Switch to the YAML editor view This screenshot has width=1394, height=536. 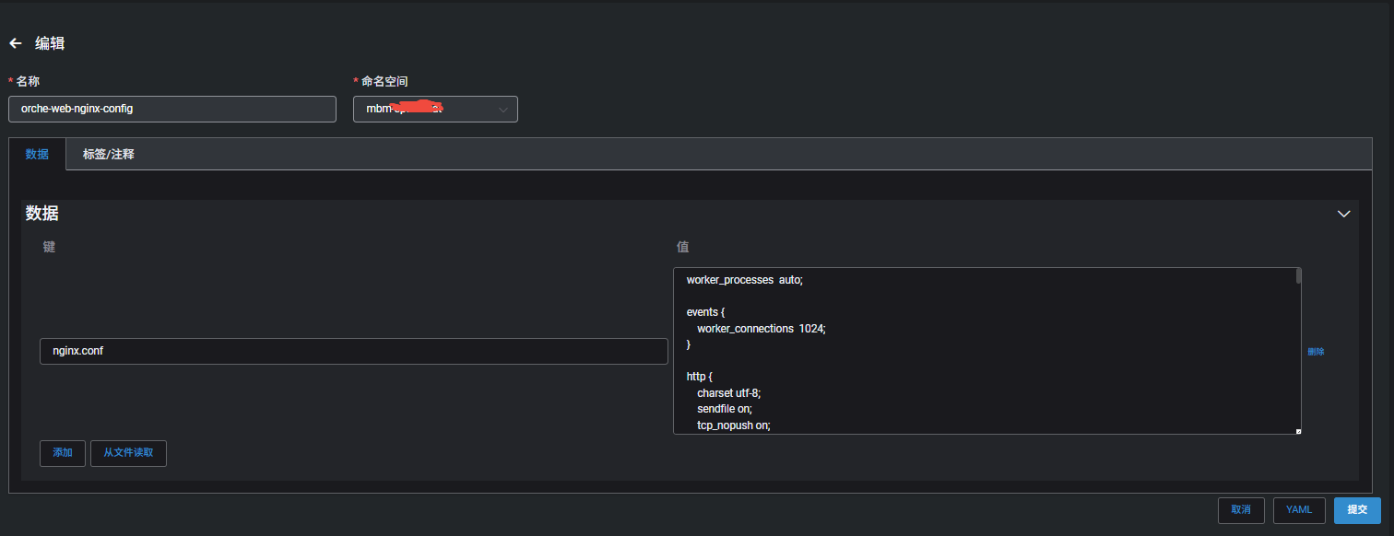pos(1299,509)
